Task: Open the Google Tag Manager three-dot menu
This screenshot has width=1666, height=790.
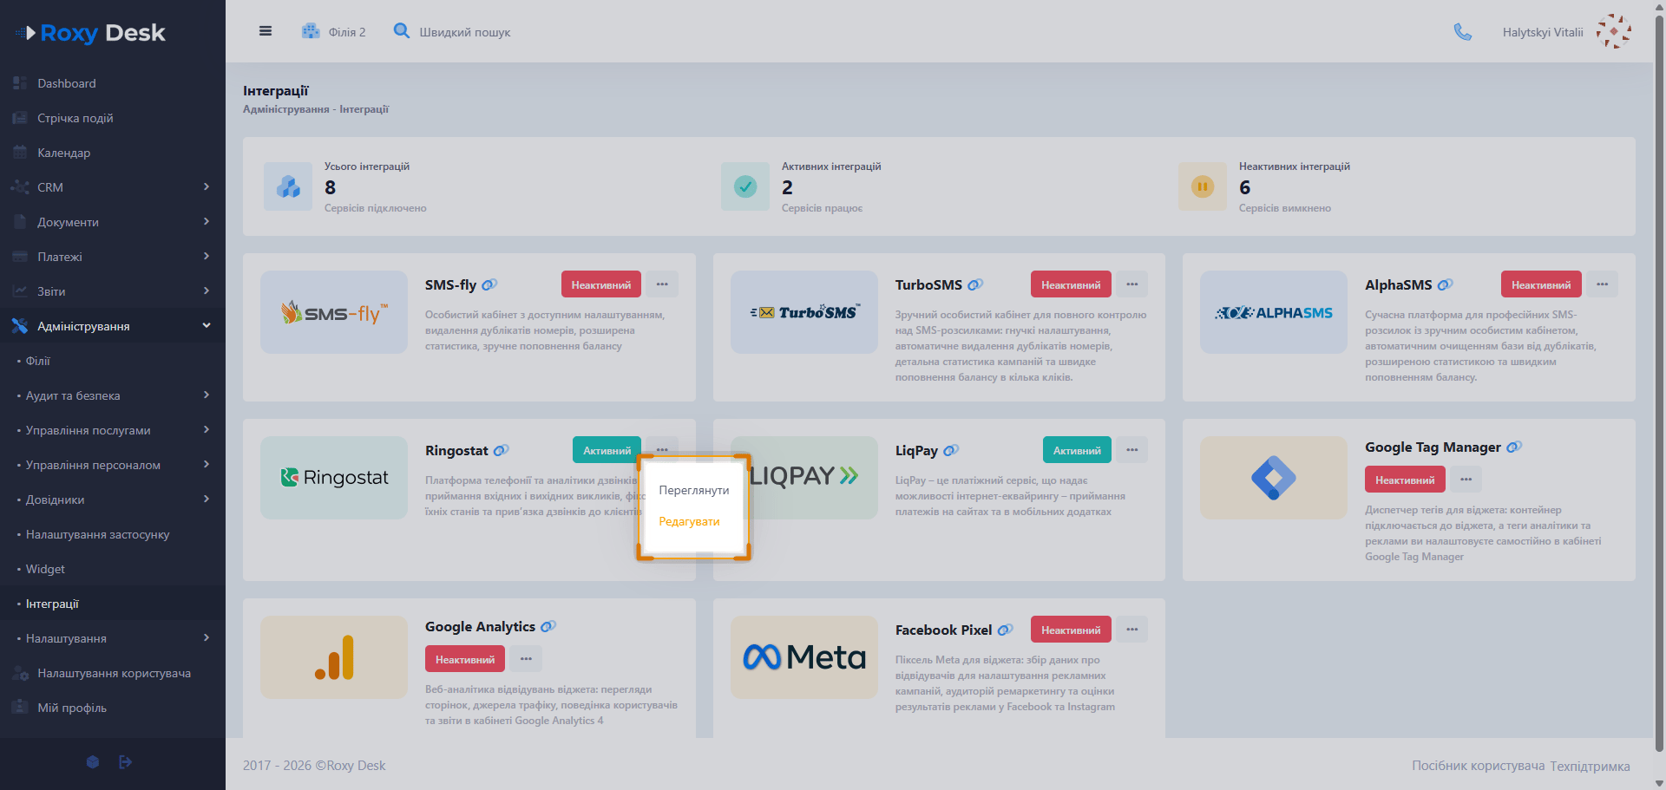Action: click(1466, 480)
